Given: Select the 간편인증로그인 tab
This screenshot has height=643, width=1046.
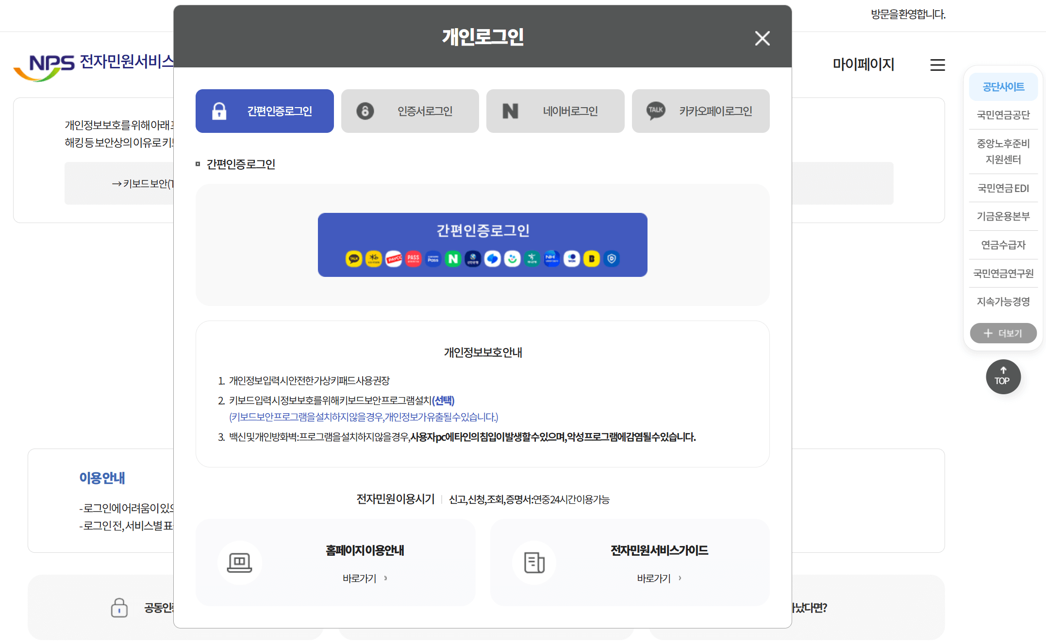Looking at the screenshot, I should tap(265, 111).
